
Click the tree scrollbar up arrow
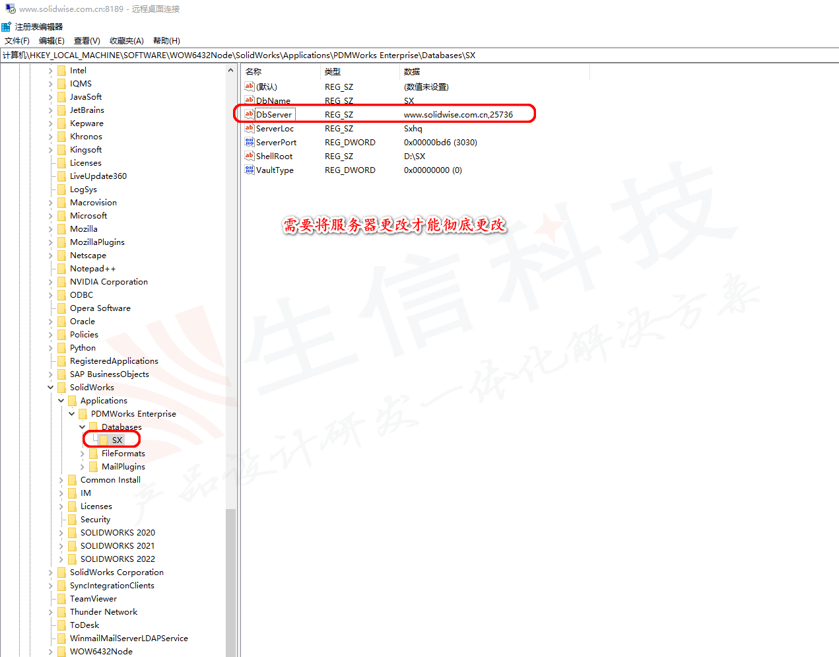click(230, 70)
